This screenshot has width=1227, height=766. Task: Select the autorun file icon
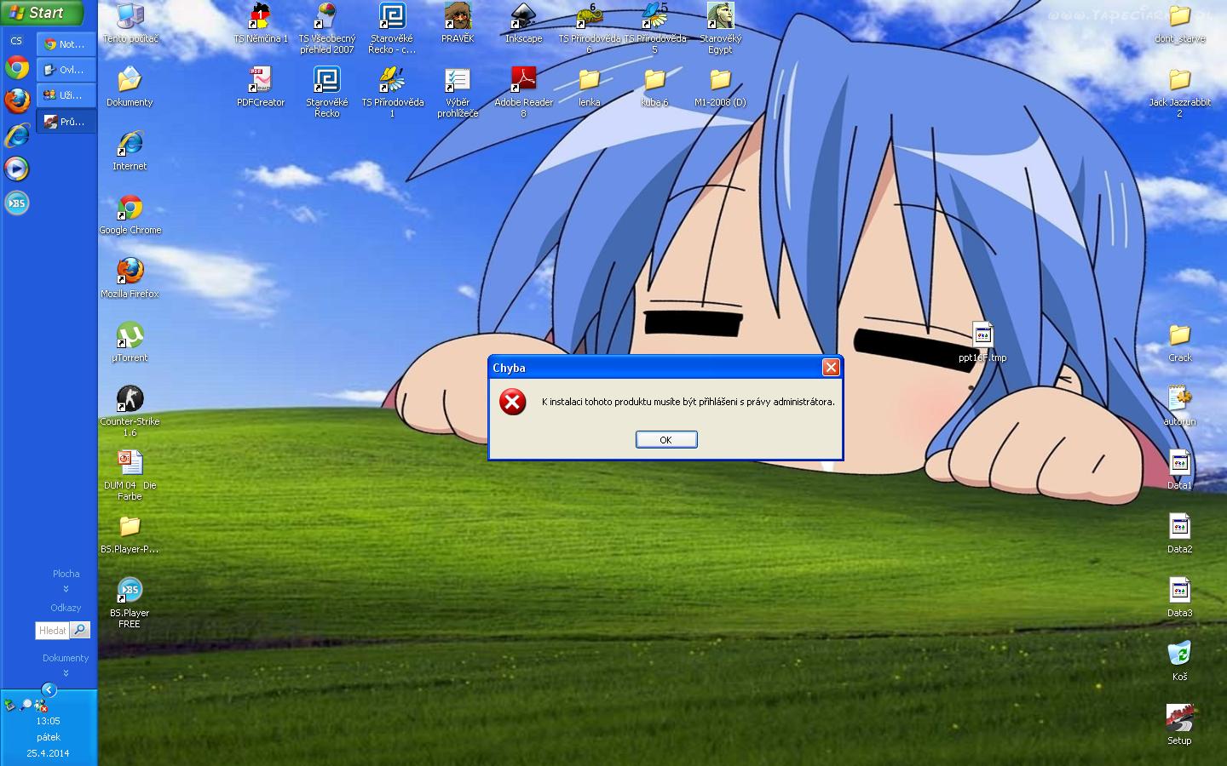tap(1179, 406)
